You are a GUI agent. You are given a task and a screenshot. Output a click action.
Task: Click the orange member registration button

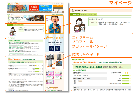click(x=58, y=6)
